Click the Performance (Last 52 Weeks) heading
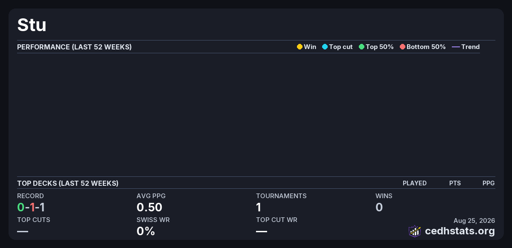 coord(74,47)
